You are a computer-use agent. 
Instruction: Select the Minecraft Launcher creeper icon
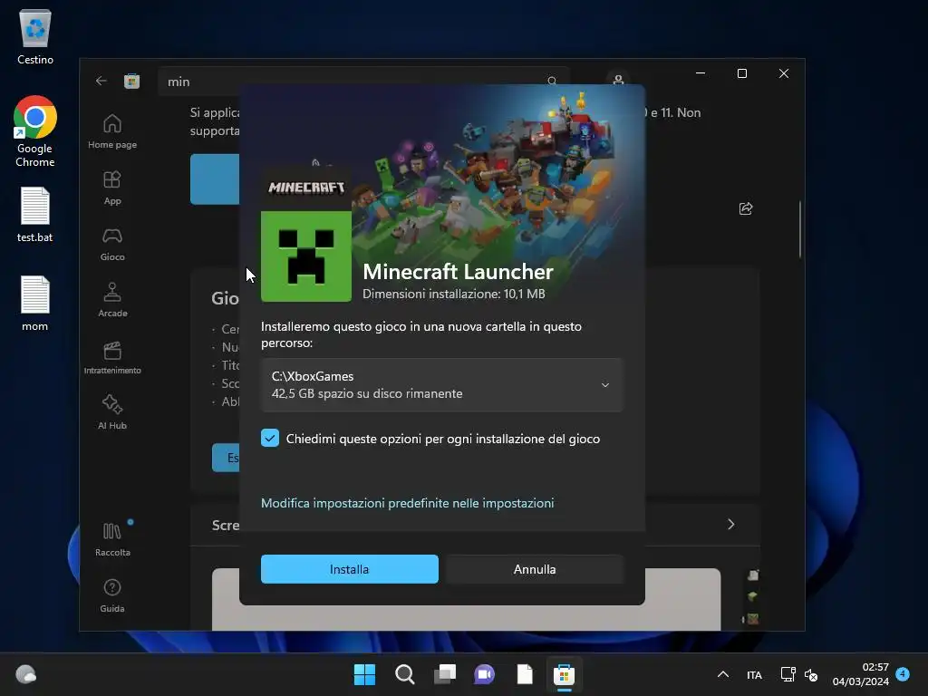click(x=306, y=256)
